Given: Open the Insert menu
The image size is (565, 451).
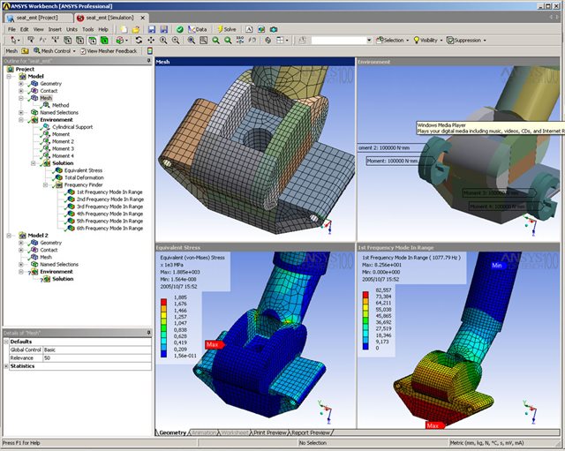Looking at the screenshot, I should pos(55,29).
